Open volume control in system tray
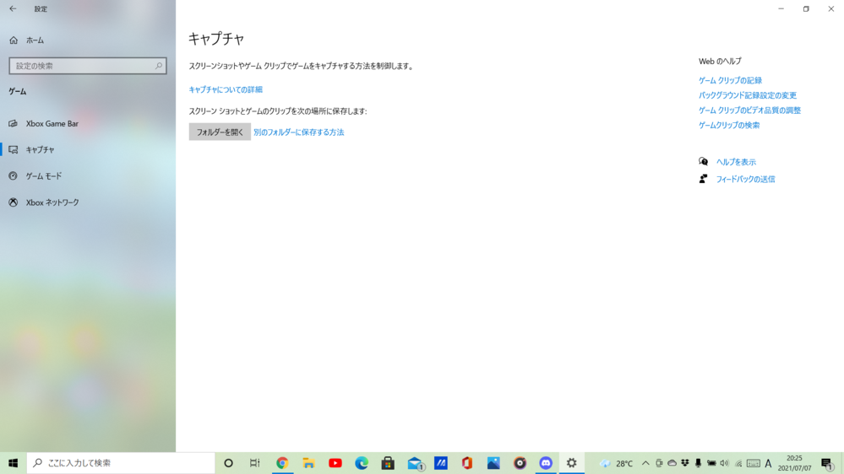844x474 pixels. click(725, 463)
